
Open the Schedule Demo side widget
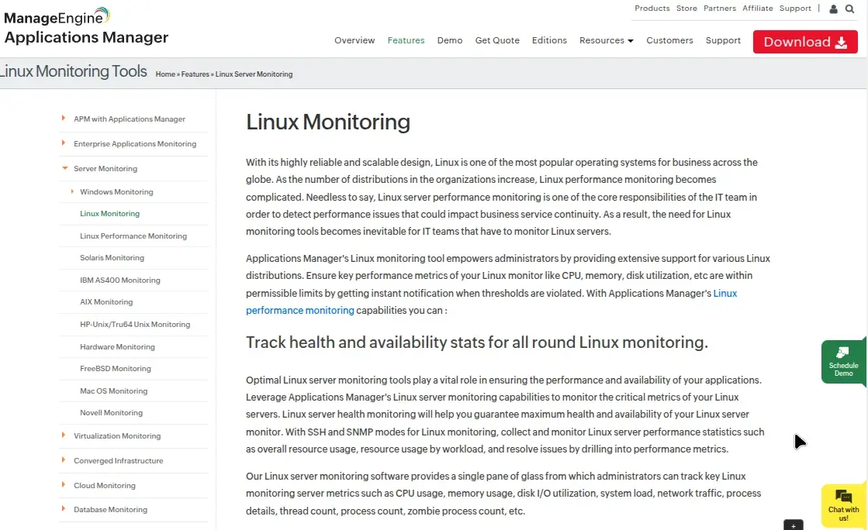[x=845, y=361]
